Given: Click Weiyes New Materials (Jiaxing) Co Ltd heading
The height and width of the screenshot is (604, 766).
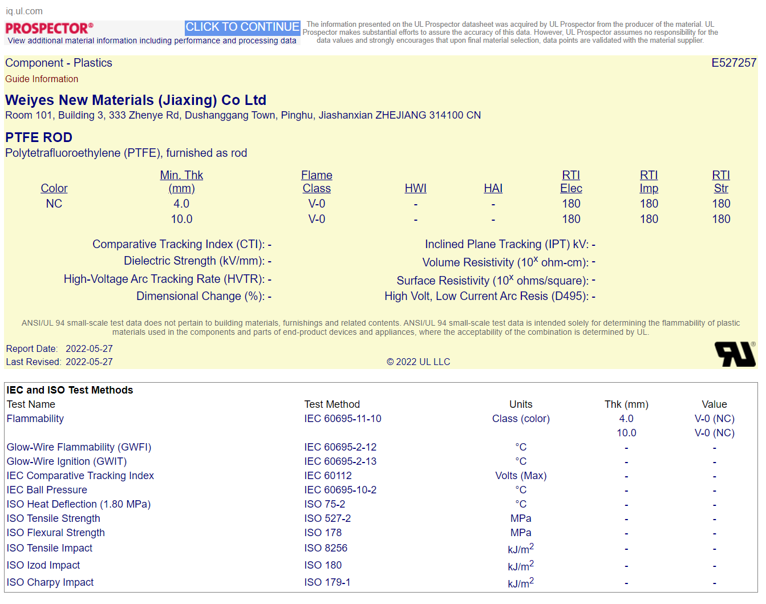Looking at the screenshot, I should tap(136, 100).
